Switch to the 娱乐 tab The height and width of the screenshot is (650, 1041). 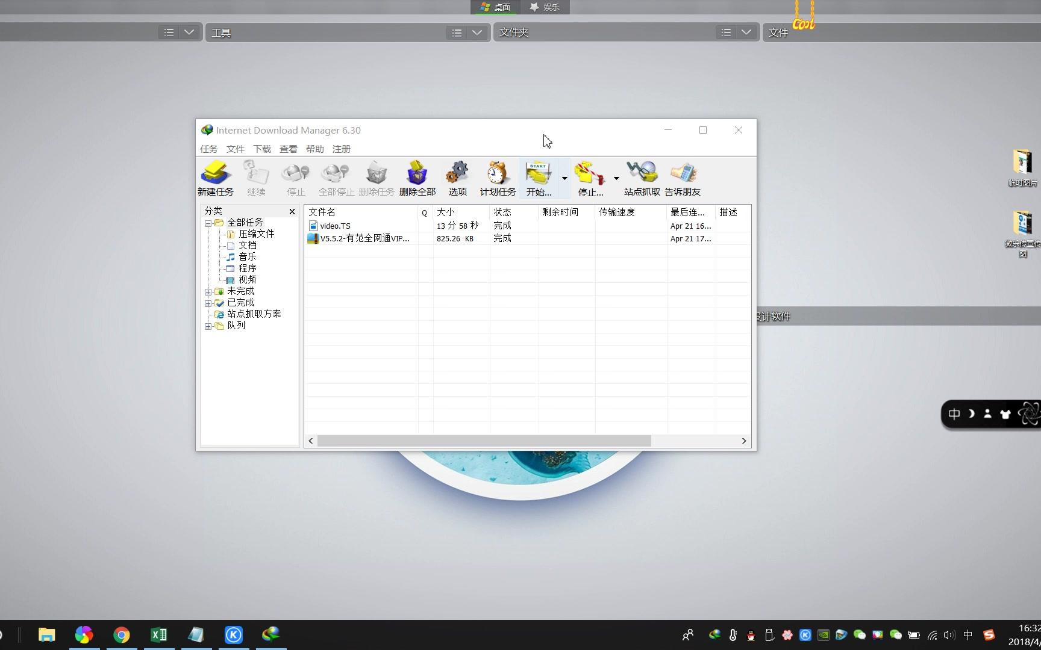545,7
